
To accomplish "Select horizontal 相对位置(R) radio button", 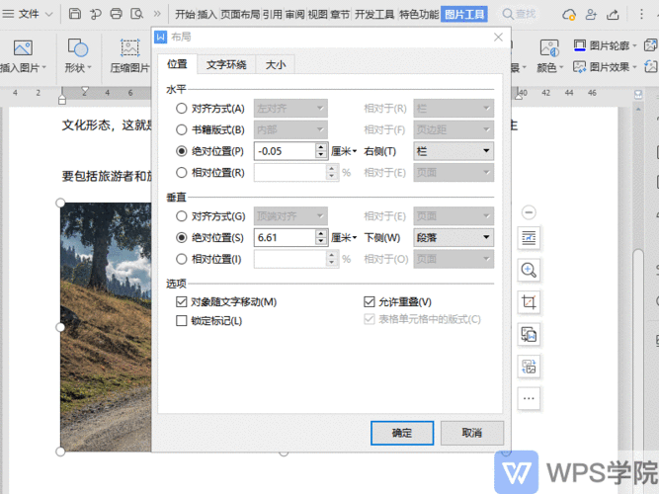I will click(x=181, y=173).
